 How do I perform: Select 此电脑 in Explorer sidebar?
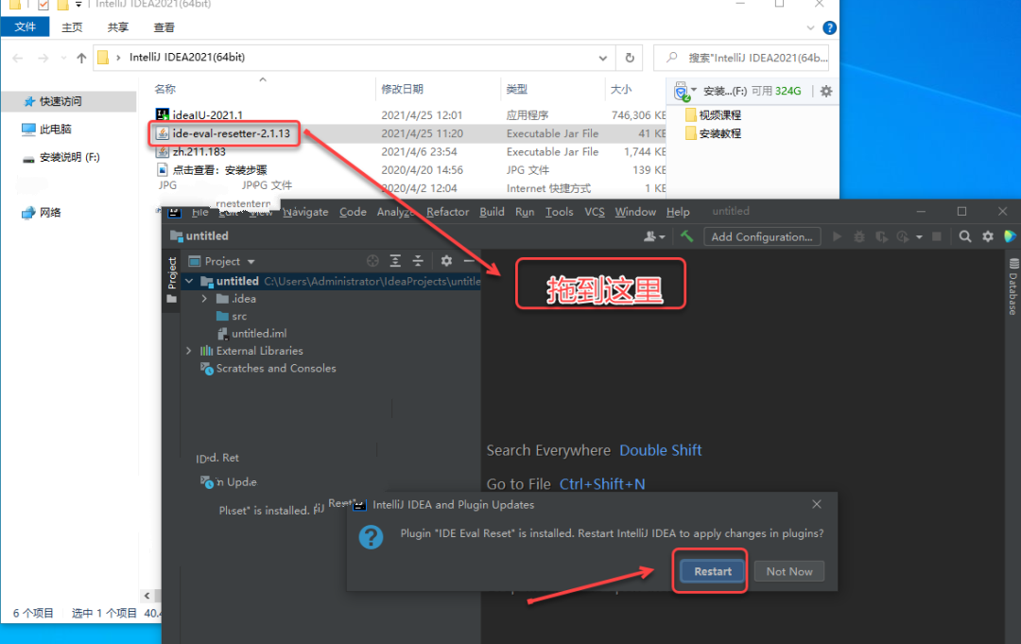click(x=47, y=129)
